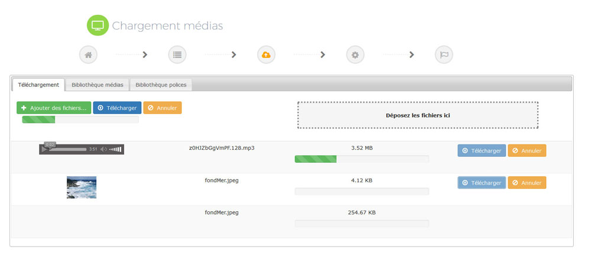Click the global upload progress bar
This screenshot has width=591, height=256.
pyautogui.click(x=80, y=120)
